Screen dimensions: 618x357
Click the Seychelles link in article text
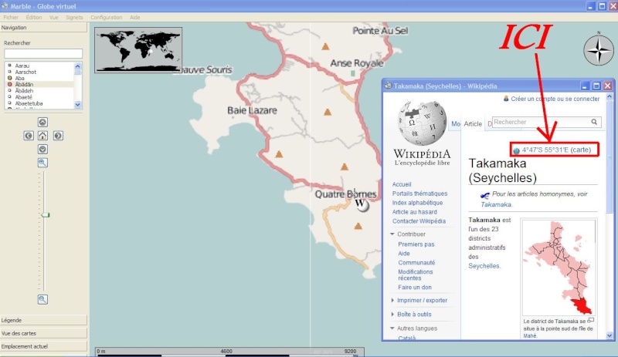[x=484, y=266]
